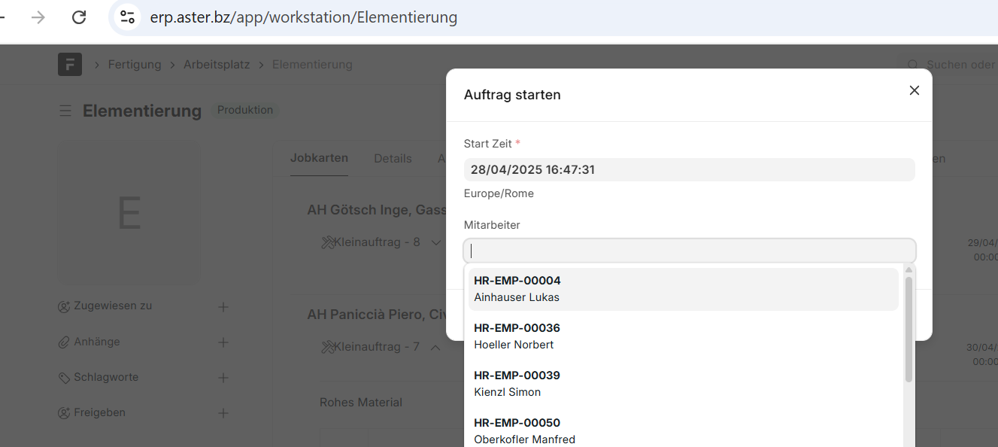Switch to the Details tab
998x447 pixels.
pyautogui.click(x=393, y=159)
